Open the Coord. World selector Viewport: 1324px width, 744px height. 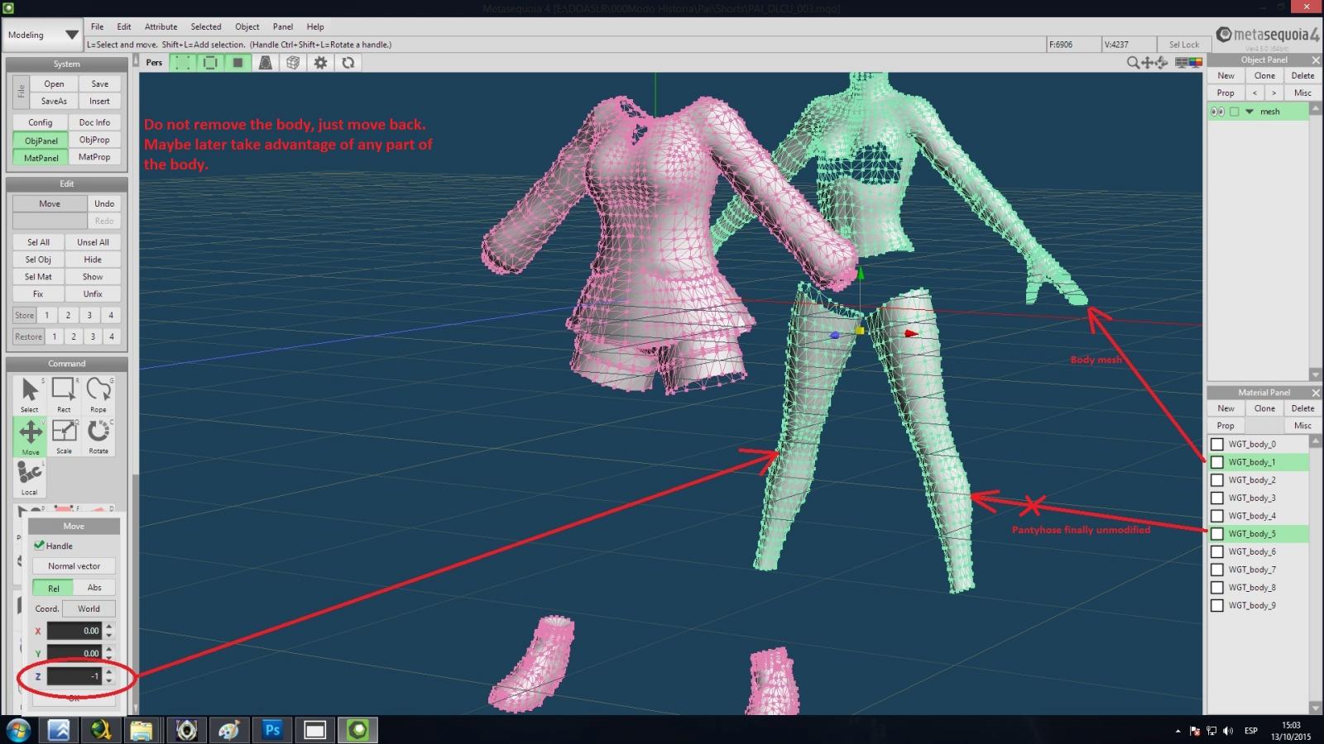(89, 608)
